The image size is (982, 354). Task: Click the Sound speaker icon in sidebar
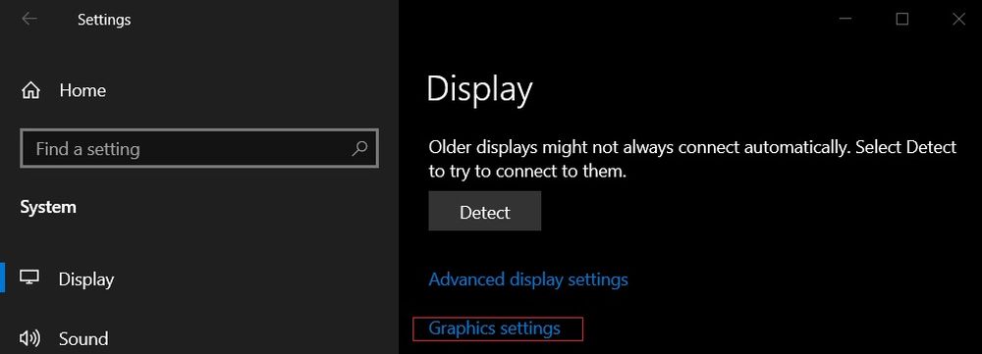tap(30, 338)
